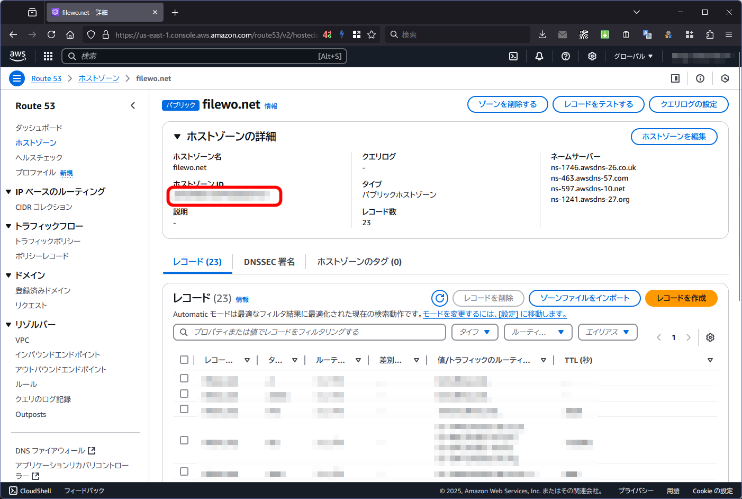The width and height of the screenshot is (742, 499).
Task: Open AWS console settings gear
Action: pos(592,56)
